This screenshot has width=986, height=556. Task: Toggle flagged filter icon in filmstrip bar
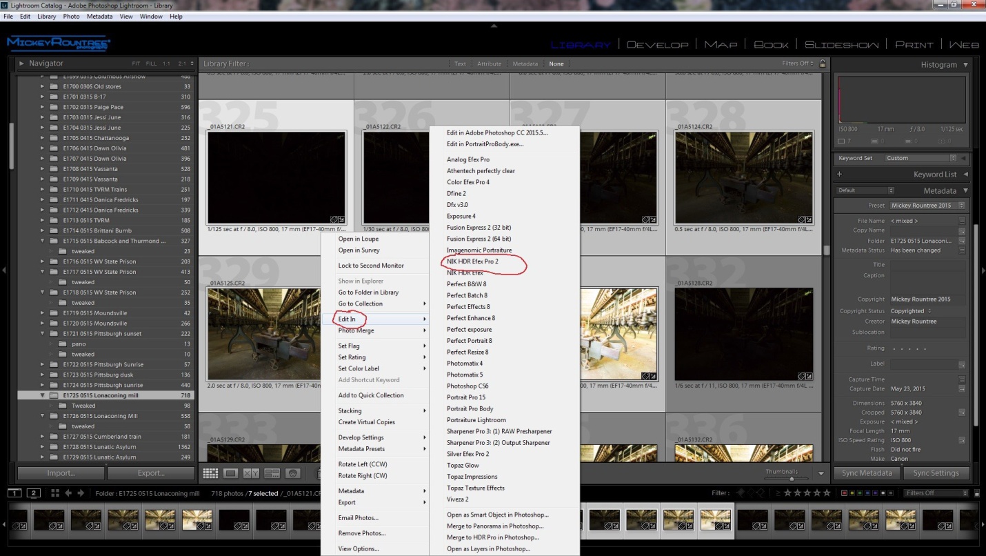coord(741,493)
